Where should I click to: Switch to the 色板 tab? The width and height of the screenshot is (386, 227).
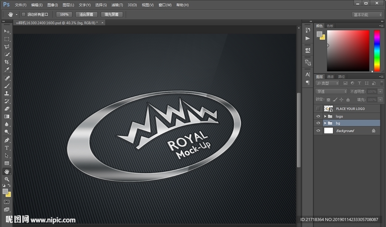click(x=330, y=26)
